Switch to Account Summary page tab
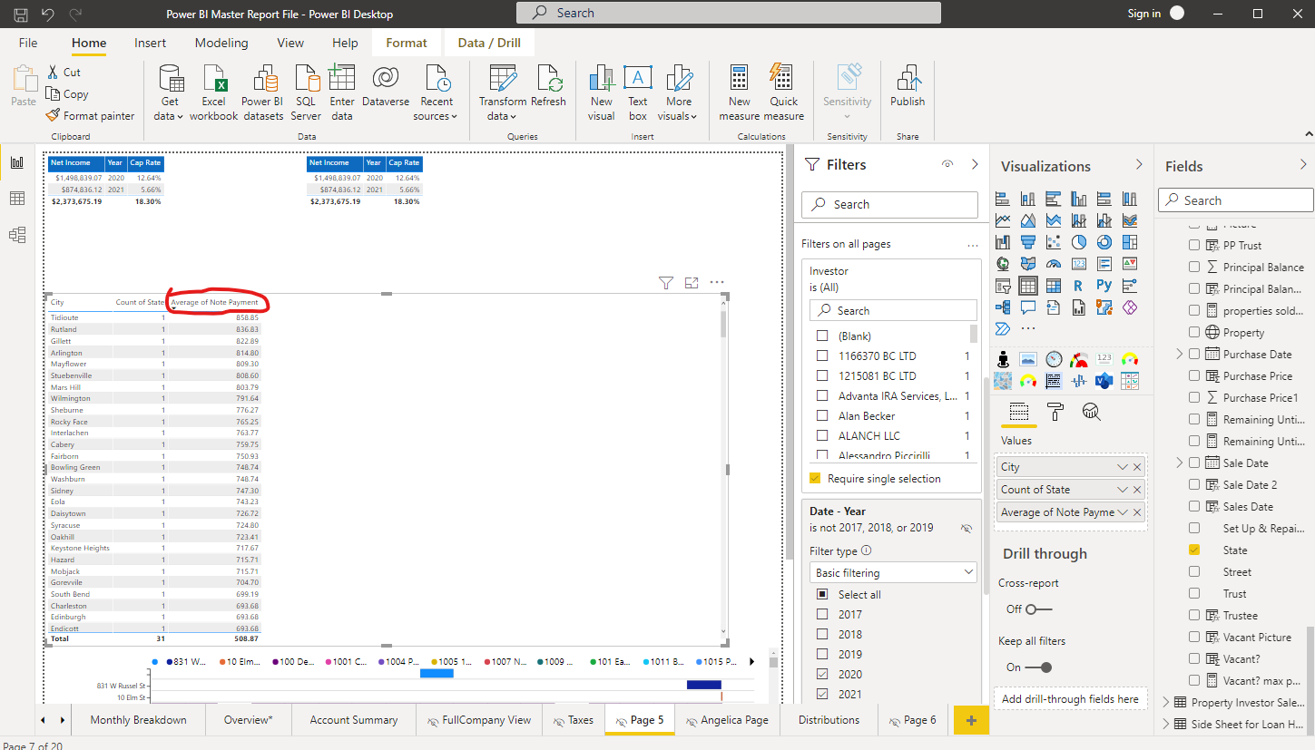The width and height of the screenshot is (1315, 750). (354, 720)
